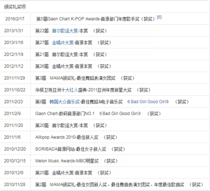This screenshot has width=210, height=191.
Task: Select 最佳舞蹈&电子音乐奖 text
Action: pos(102,102)
